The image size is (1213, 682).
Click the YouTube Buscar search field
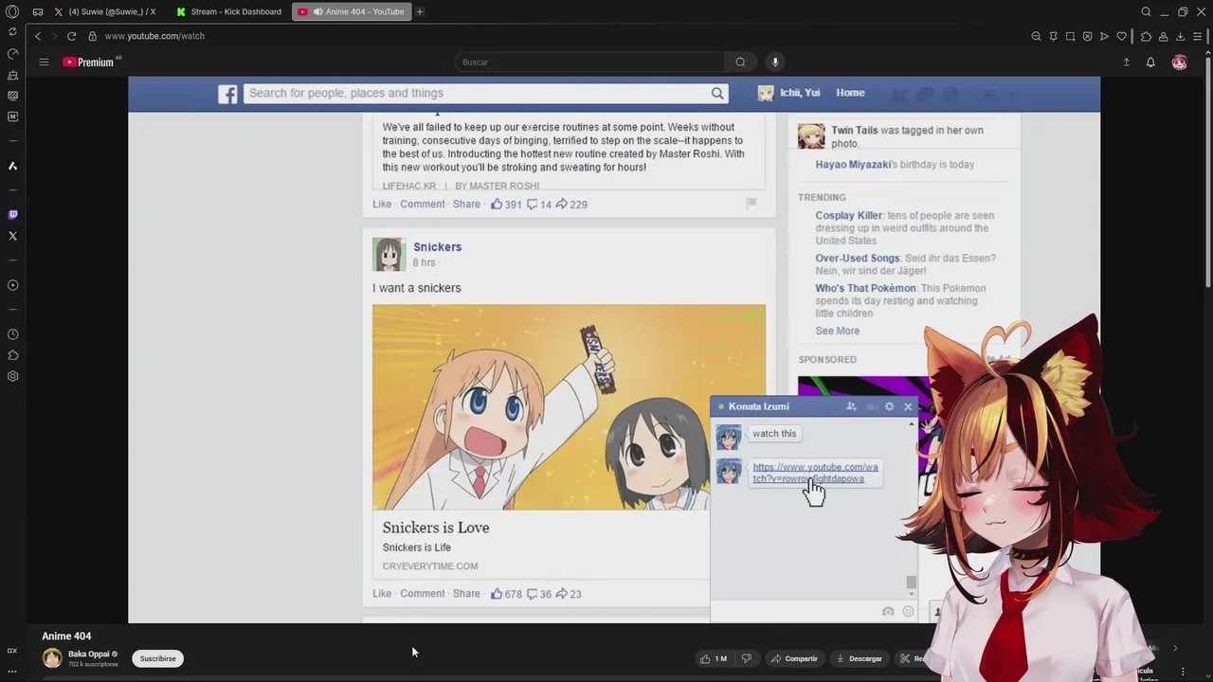(588, 63)
